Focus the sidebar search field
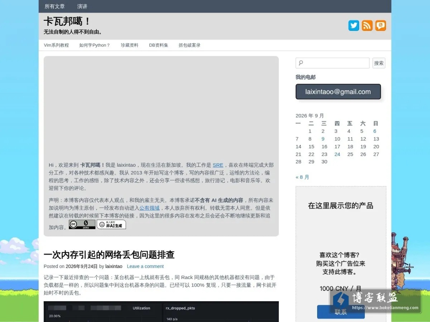The image size is (430, 322). pyautogui.click(x=333, y=63)
